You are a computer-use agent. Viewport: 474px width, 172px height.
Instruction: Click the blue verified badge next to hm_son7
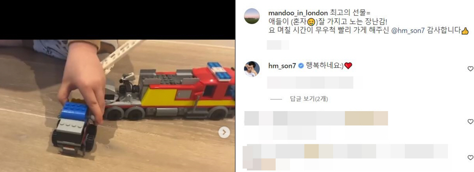[301, 66]
